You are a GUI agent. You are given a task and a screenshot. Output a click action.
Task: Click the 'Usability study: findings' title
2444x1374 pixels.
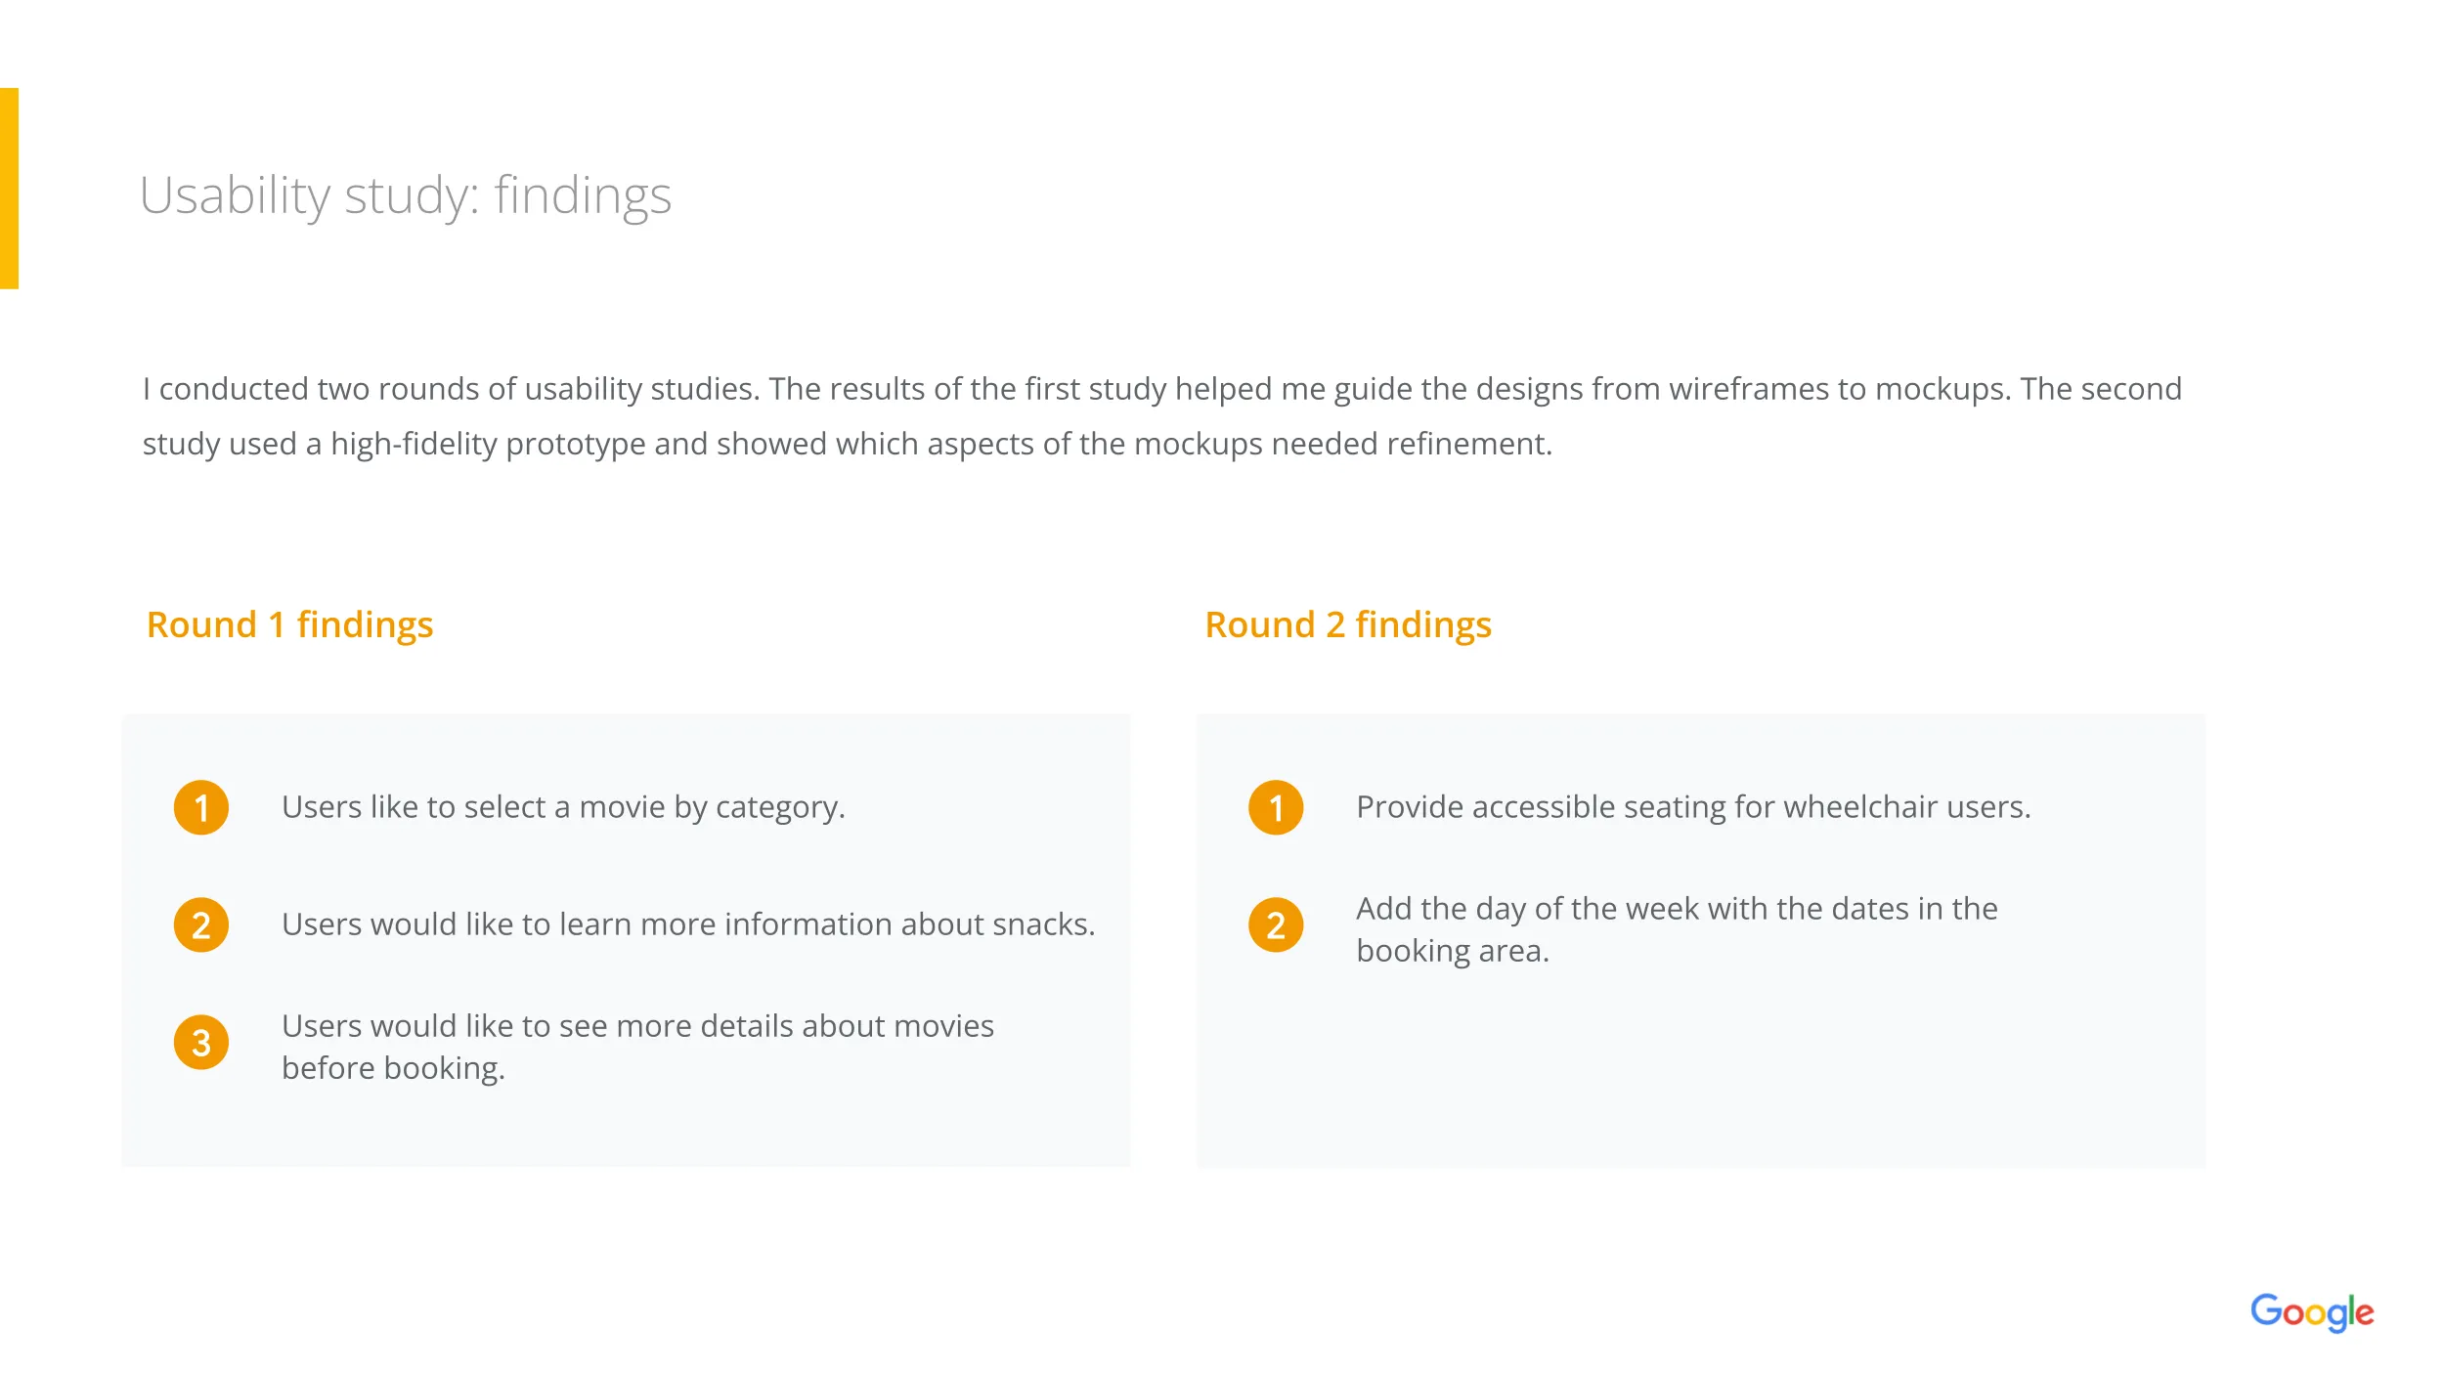pyautogui.click(x=405, y=195)
